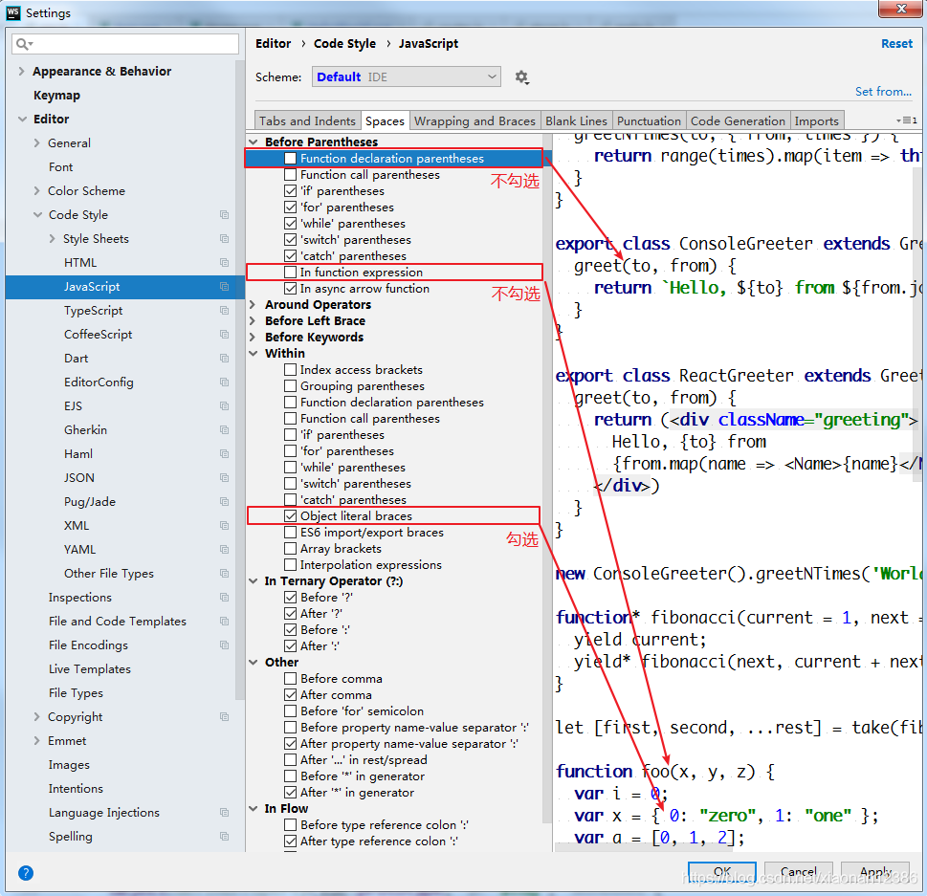
Task: Expand the Before Left Brace section
Action: 253,321
